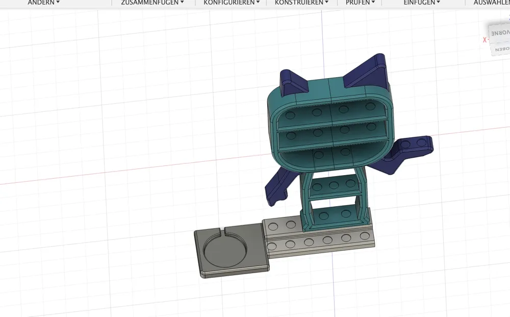Expand the PRÜFEN menu
Image resolution: width=510 pixels, height=317 pixels.
360,2
